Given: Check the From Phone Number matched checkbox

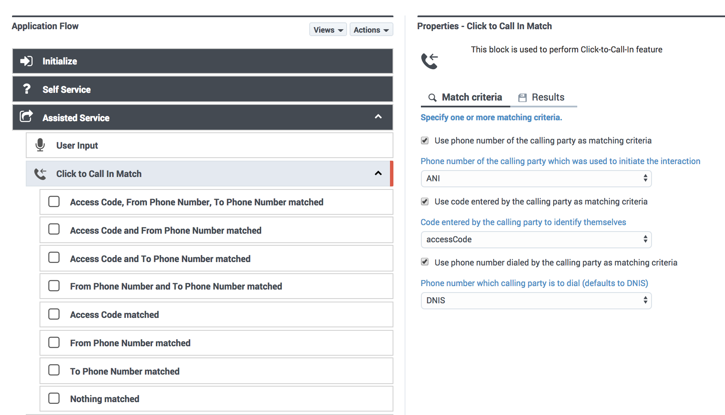Looking at the screenshot, I should pos(54,342).
